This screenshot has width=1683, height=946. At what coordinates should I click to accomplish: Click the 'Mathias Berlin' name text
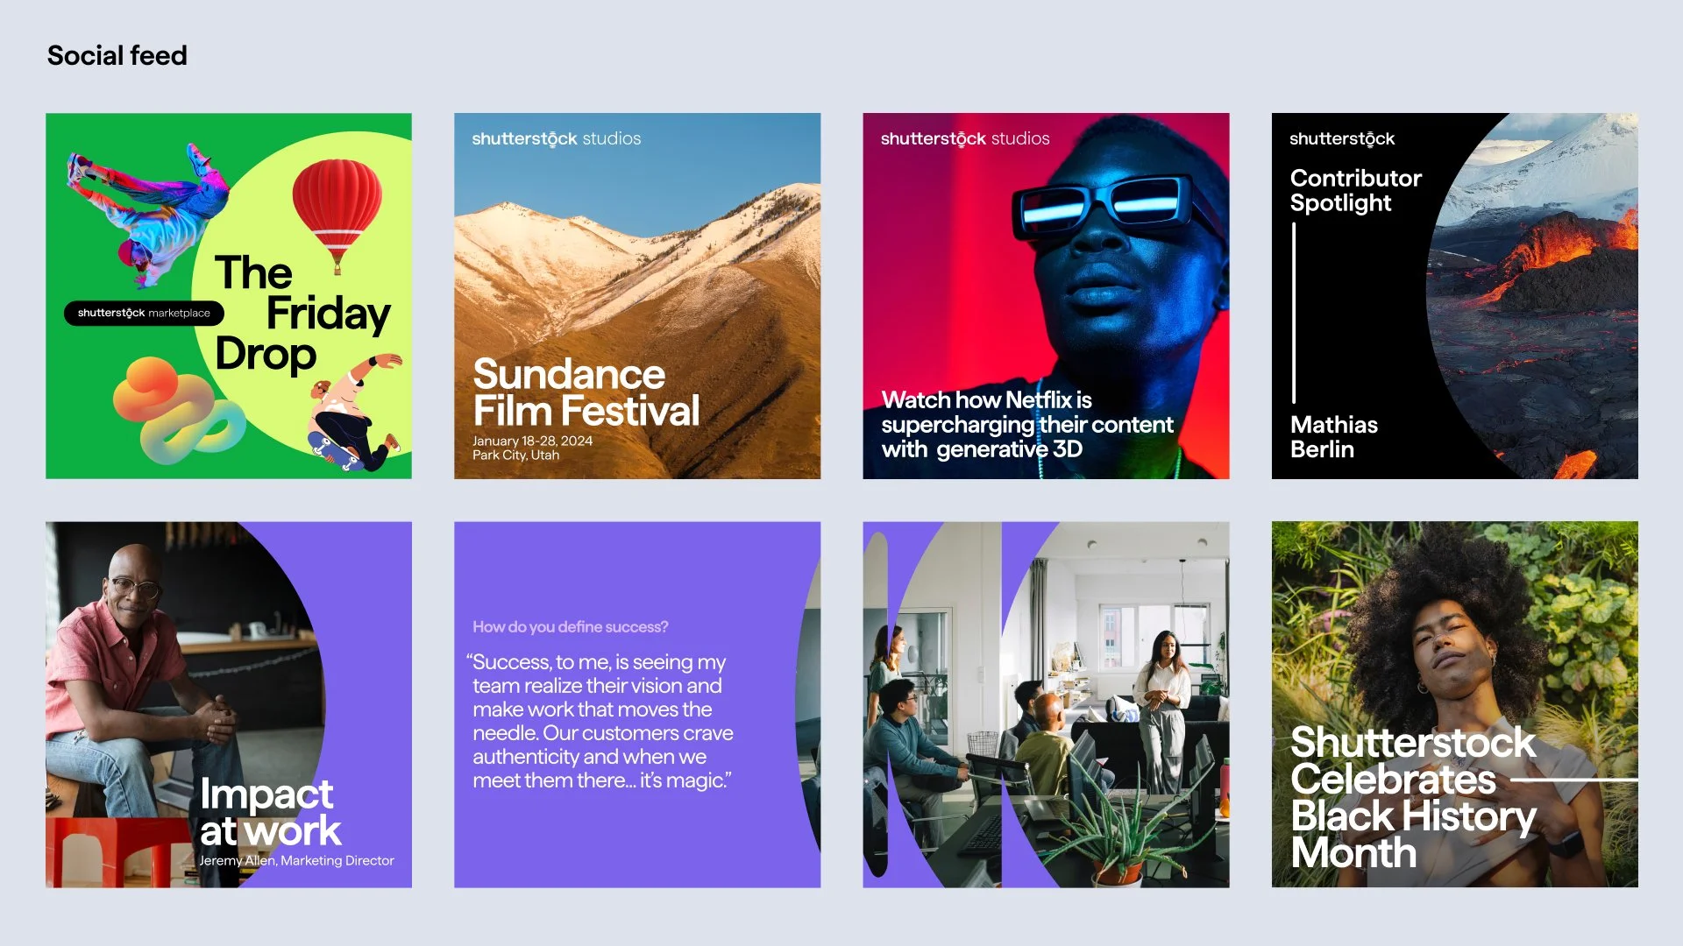point(1334,437)
